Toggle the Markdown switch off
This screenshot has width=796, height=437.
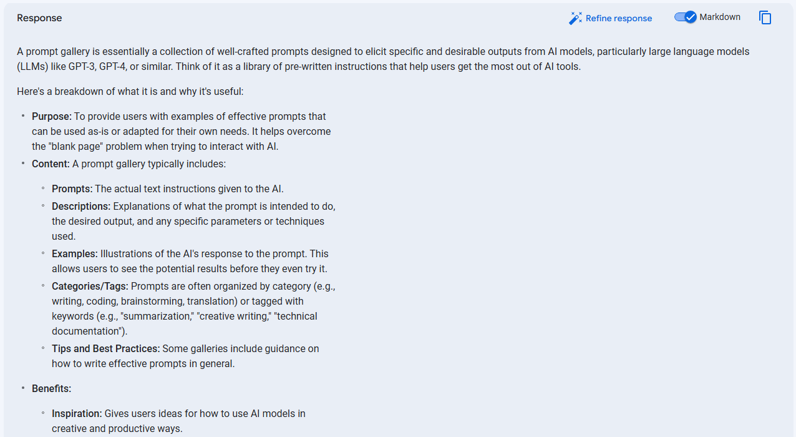(685, 17)
